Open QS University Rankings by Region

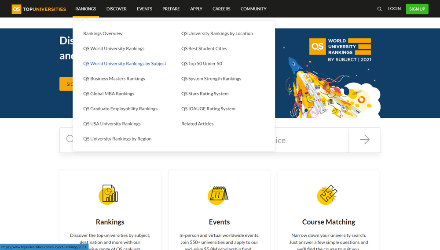pyautogui.click(x=117, y=139)
